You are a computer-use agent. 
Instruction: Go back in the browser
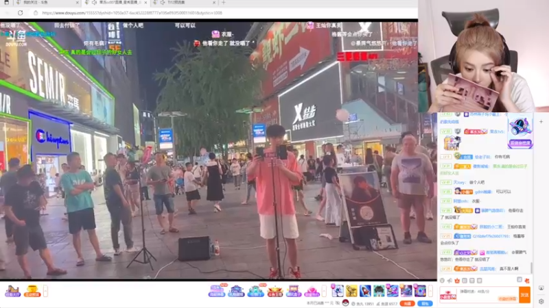[x=7, y=13]
